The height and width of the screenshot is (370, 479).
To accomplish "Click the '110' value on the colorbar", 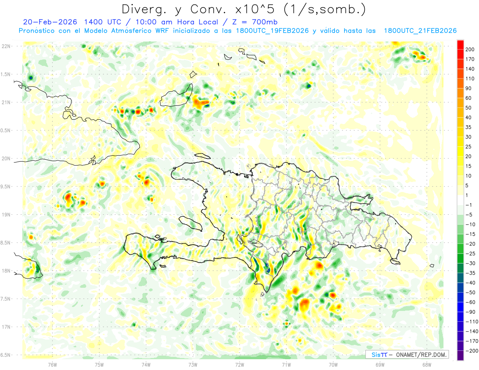I will [x=470, y=79].
